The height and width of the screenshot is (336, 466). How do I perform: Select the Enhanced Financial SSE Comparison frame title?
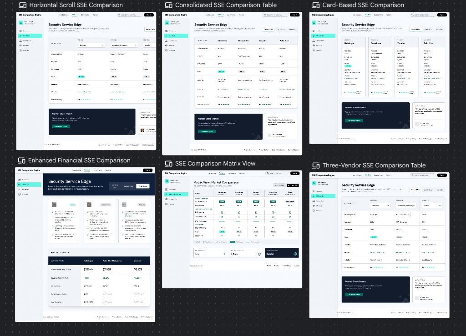click(x=79, y=160)
